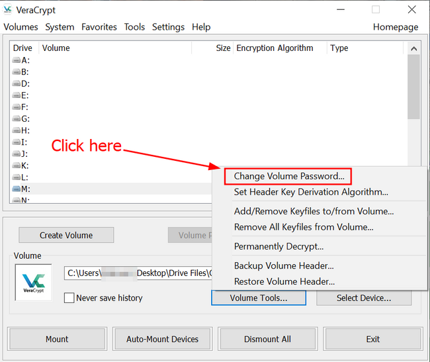Choose Add/Remove Keyfiles to/from Volume
This screenshot has height=362, width=430.
[x=314, y=211]
